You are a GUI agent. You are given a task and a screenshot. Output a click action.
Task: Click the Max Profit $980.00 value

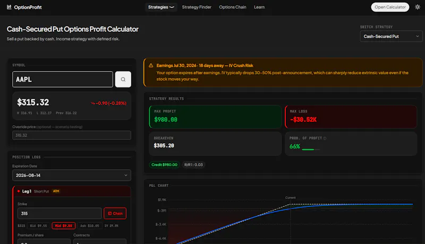click(166, 119)
